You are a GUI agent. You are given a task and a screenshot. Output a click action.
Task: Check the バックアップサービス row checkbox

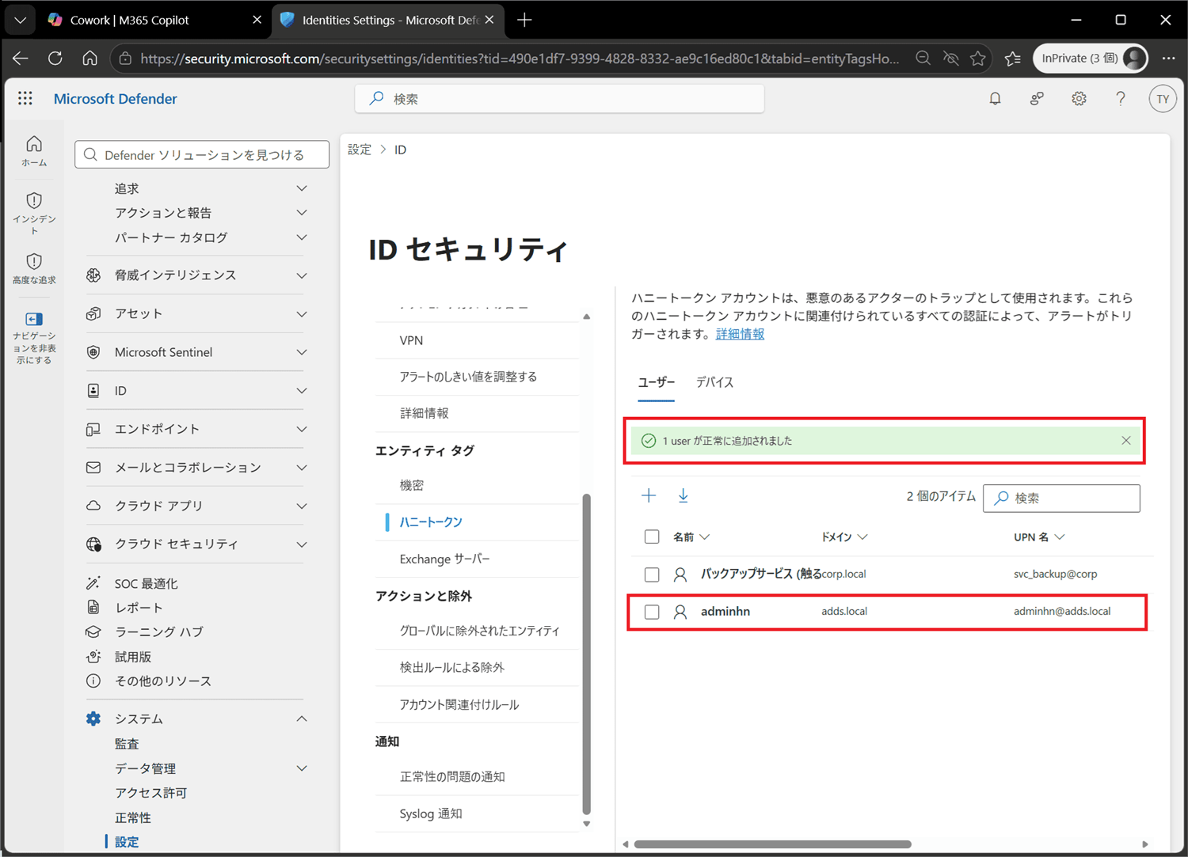652,574
